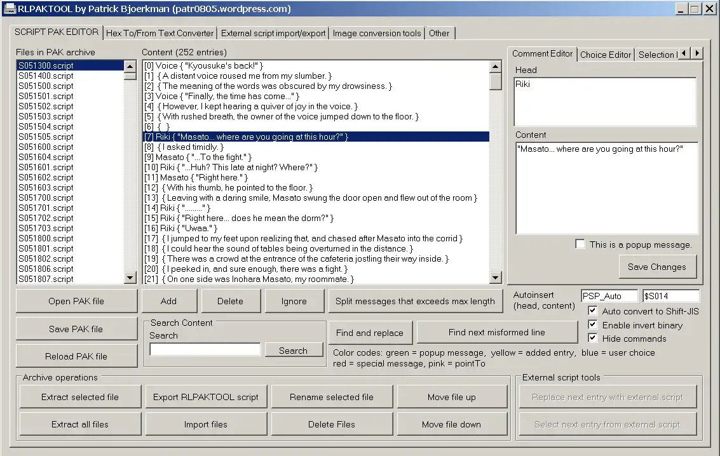Click the Move file down button
720x456 pixels.
click(452, 424)
